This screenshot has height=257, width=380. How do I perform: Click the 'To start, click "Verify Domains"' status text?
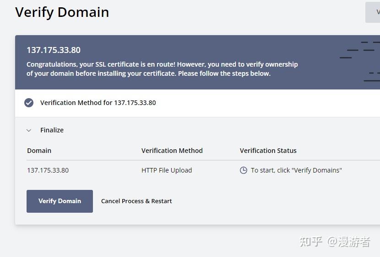[x=296, y=170]
